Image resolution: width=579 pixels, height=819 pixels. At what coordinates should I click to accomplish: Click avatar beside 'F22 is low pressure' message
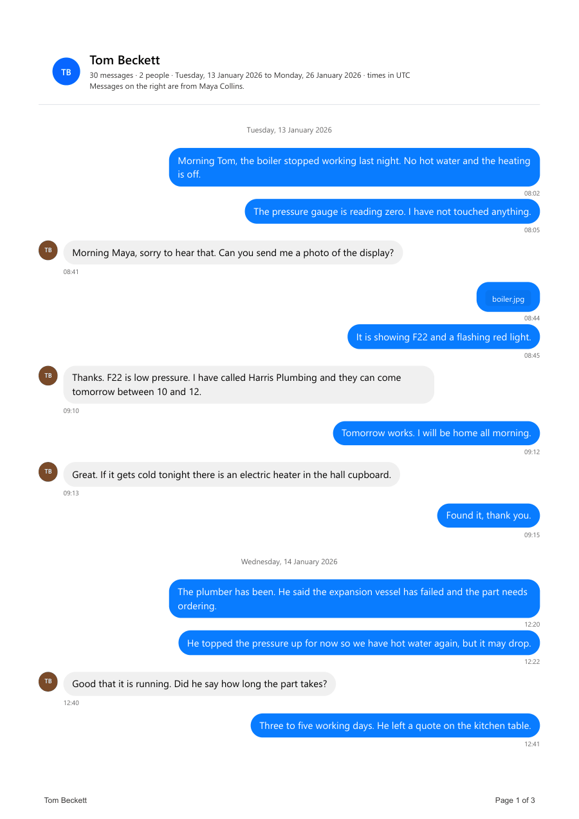(48, 376)
